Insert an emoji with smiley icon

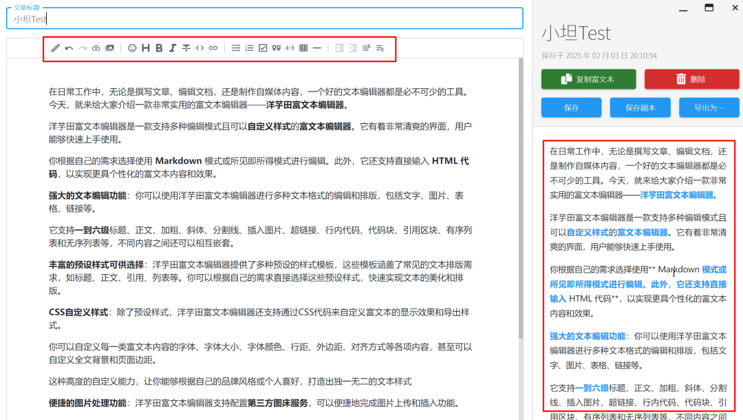click(132, 48)
